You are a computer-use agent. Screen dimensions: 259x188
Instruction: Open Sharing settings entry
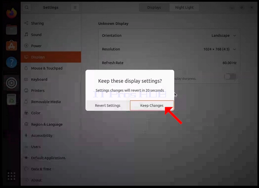51,23
